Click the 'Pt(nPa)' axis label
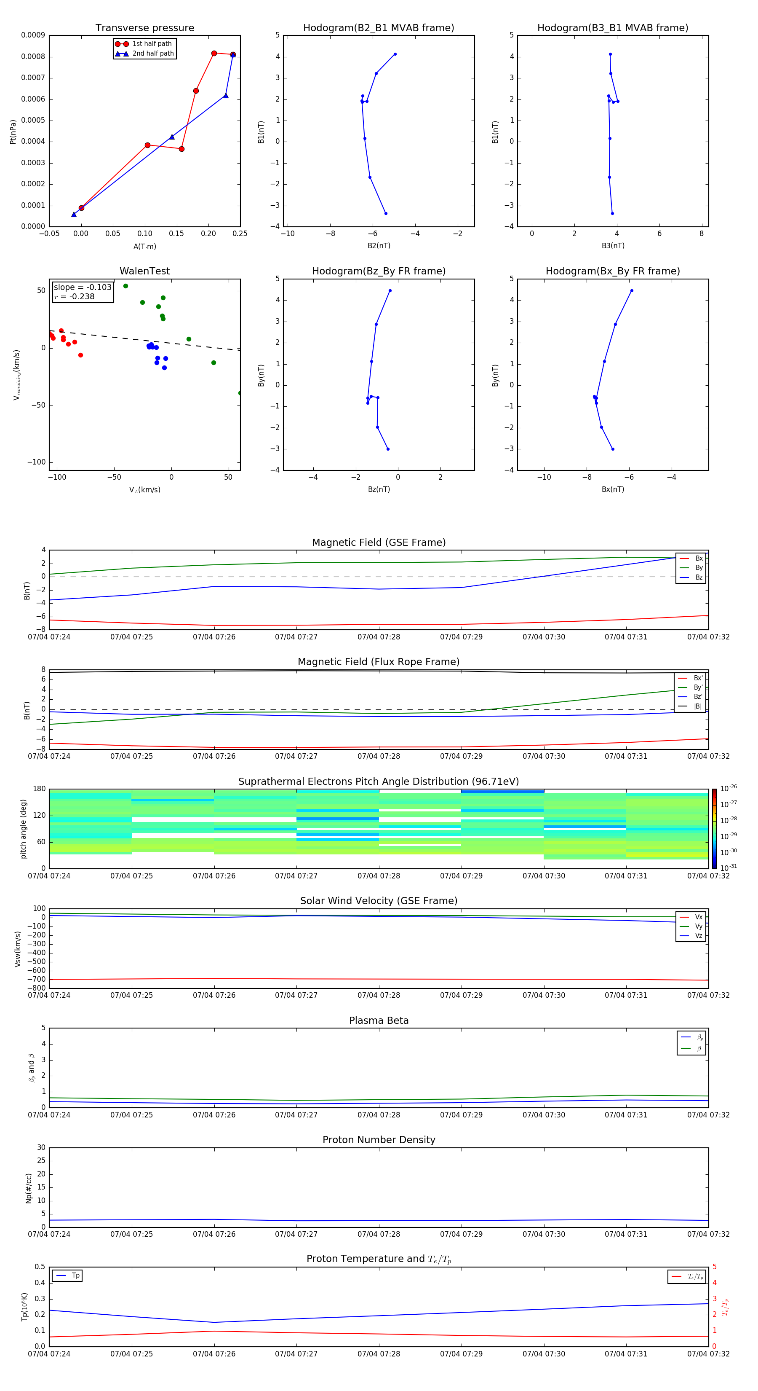The height and width of the screenshot is (1391, 758). coord(13,132)
